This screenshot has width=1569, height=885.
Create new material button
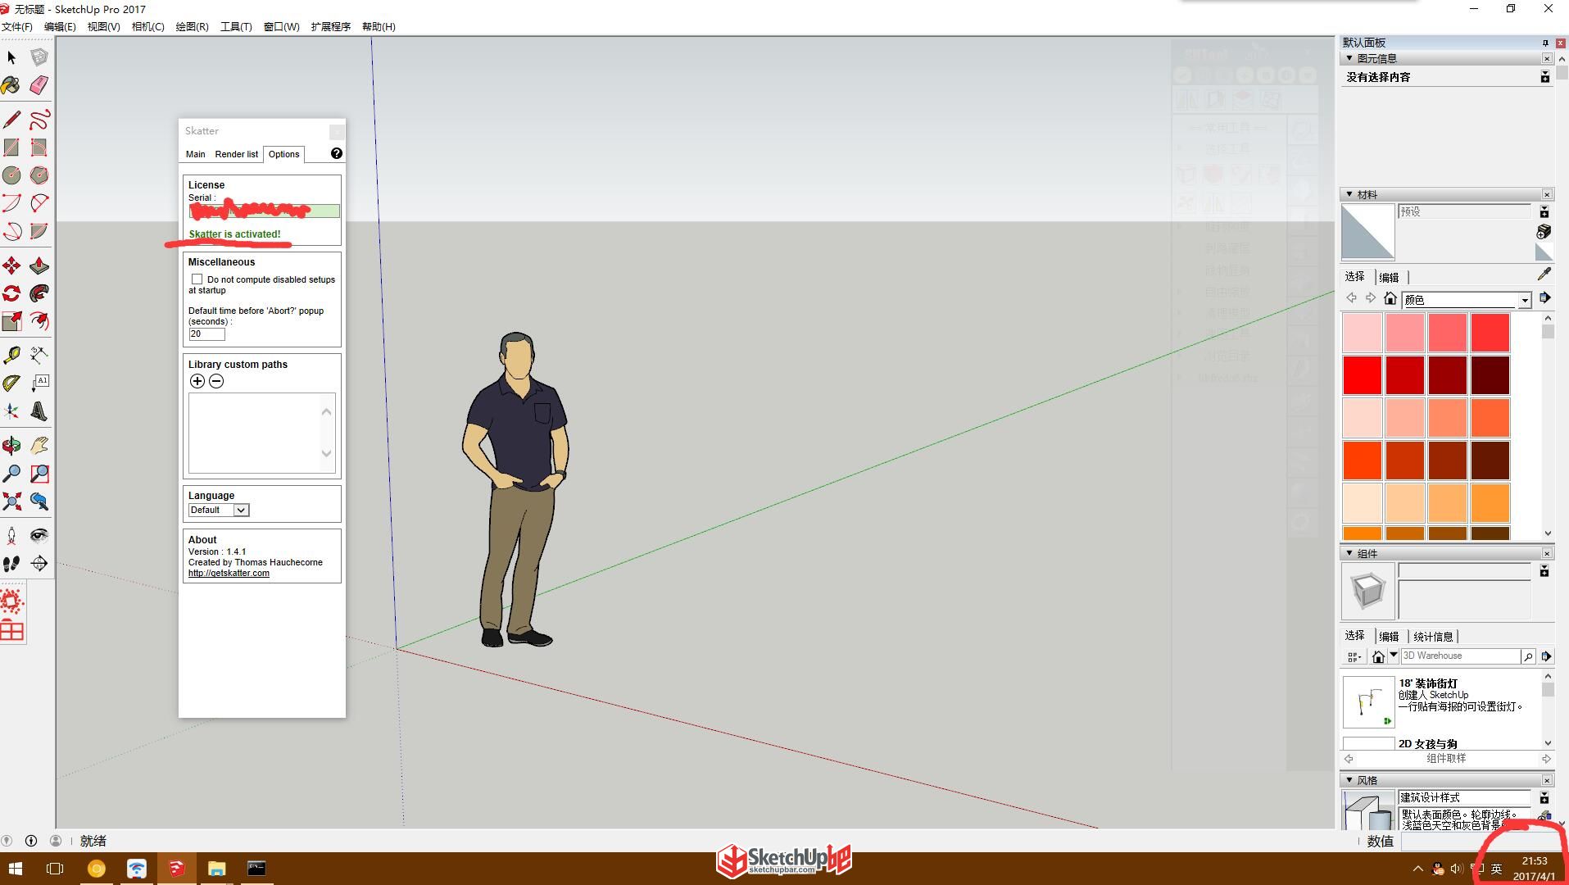tap(1544, 232)
